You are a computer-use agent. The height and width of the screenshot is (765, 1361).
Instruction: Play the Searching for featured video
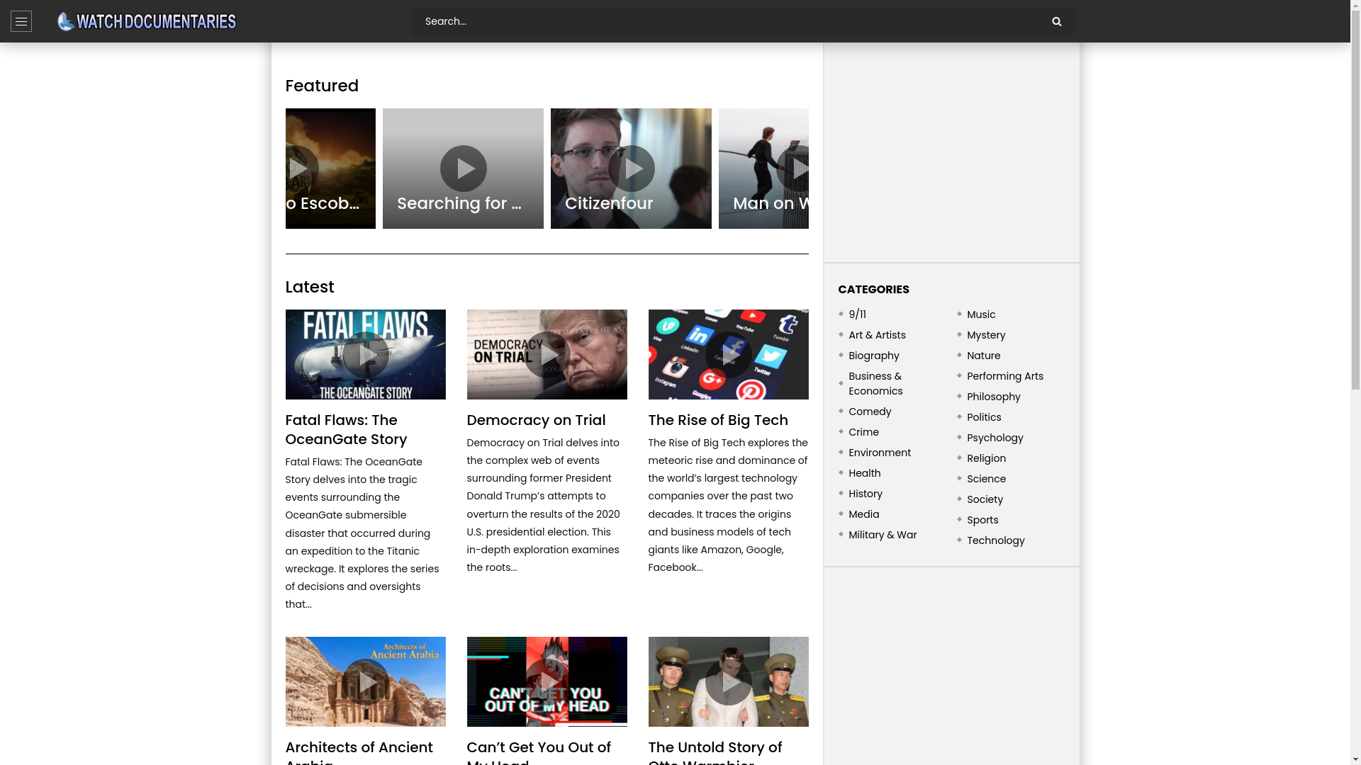(x=463, y=169)
